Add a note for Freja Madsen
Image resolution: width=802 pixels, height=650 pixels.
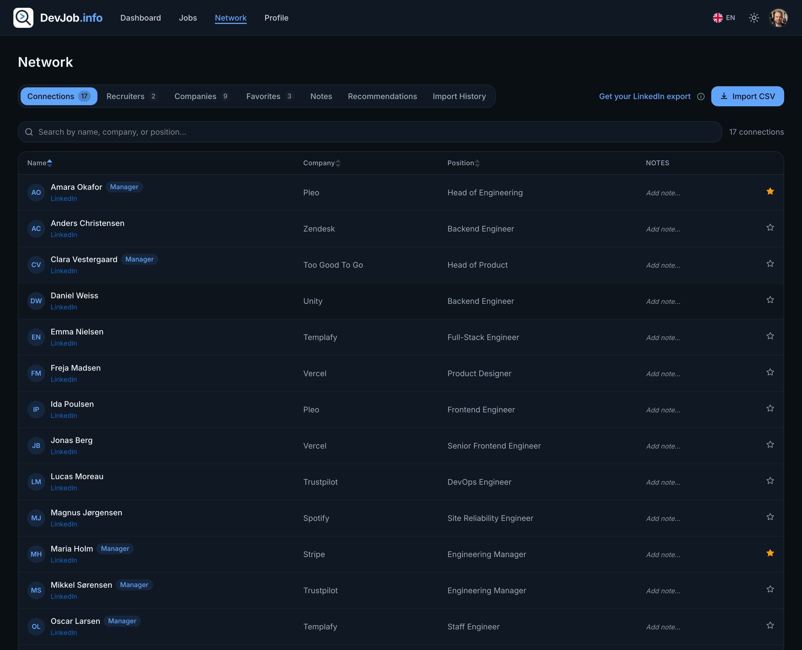point(663,374)
